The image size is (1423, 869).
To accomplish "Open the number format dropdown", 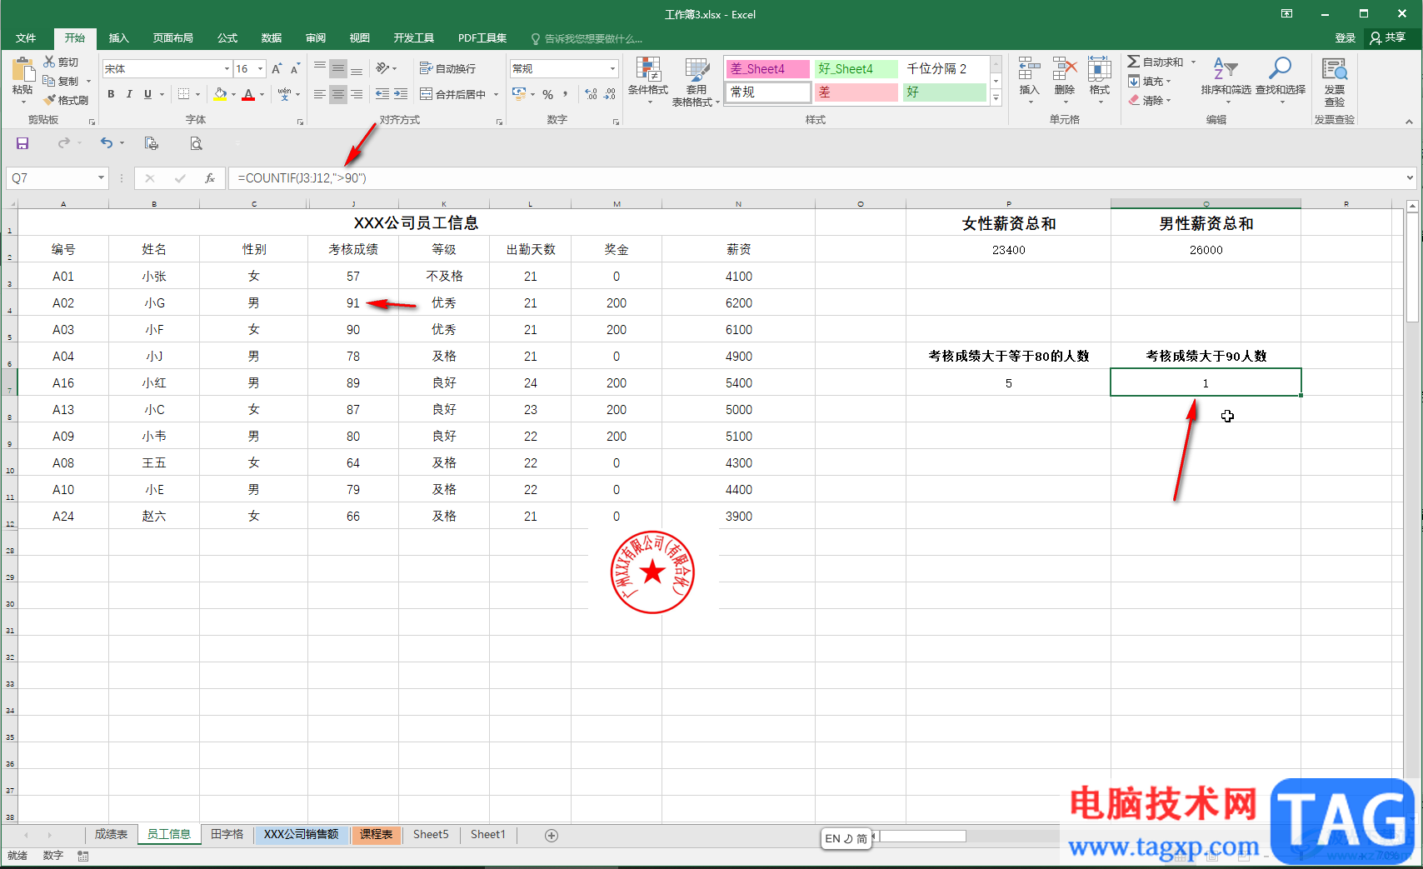I will (x=612, y=68).
